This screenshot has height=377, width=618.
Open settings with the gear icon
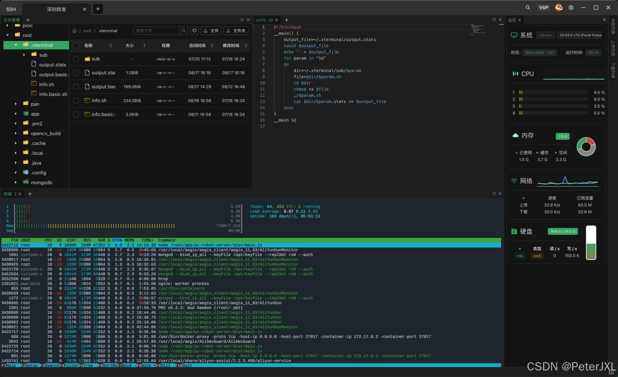click(x=571, y=8)
